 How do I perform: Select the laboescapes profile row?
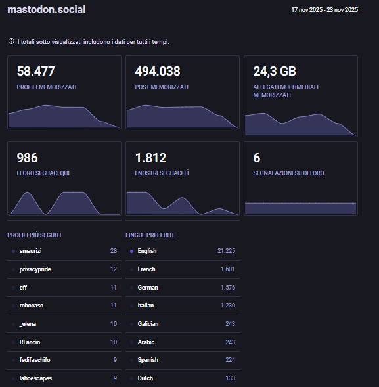pyautogui.click(x=64, y=378)
